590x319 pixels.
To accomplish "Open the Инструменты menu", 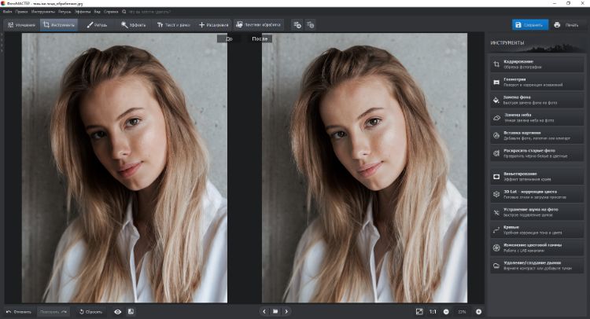I will 43,12.
